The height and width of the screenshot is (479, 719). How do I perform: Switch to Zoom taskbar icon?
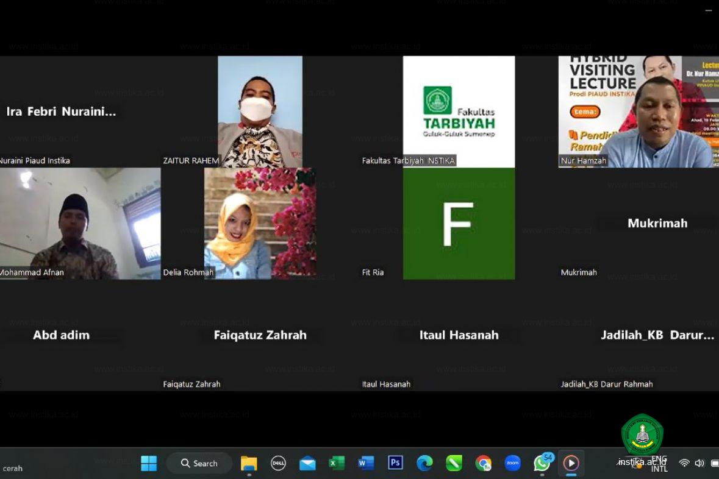pyautogui.click(x=513, y=463)
